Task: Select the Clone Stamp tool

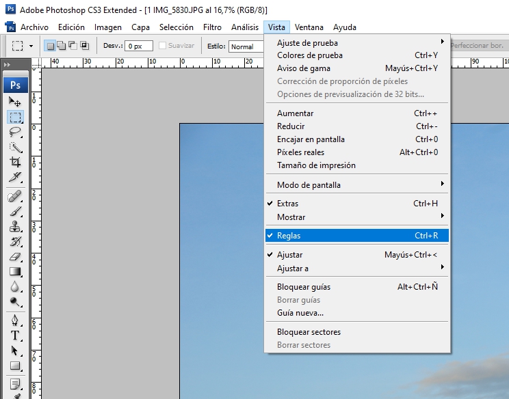Action: click(x=15, y=226)
